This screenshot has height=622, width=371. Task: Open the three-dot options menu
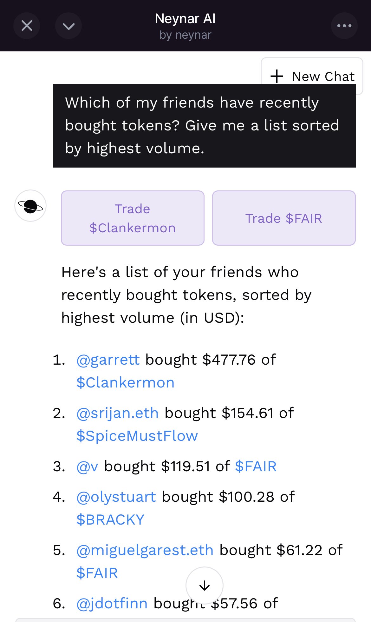(344, 26)
